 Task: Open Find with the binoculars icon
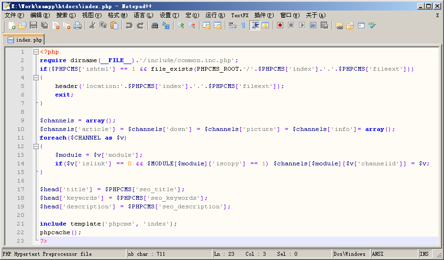pos(155,25)
